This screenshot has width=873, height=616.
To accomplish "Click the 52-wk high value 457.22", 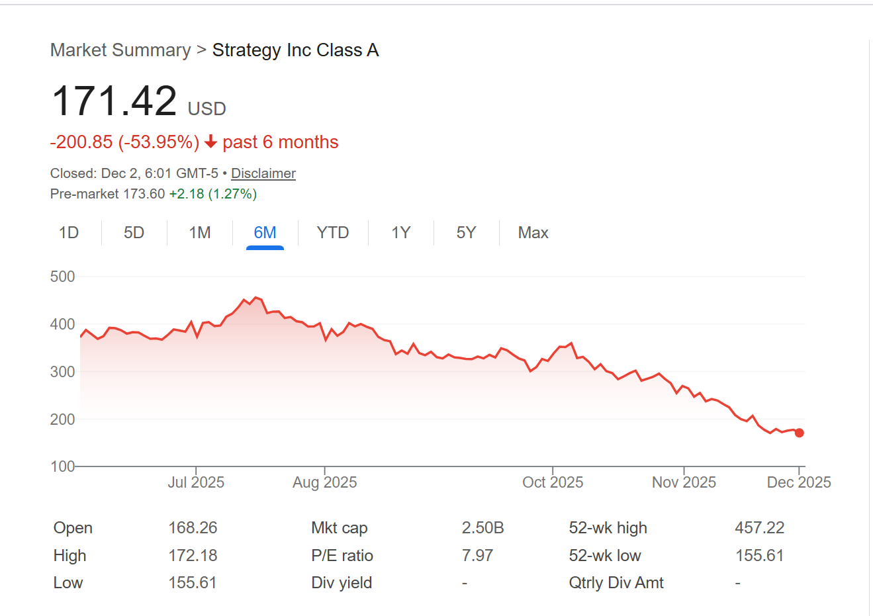I will pos(759,528).
